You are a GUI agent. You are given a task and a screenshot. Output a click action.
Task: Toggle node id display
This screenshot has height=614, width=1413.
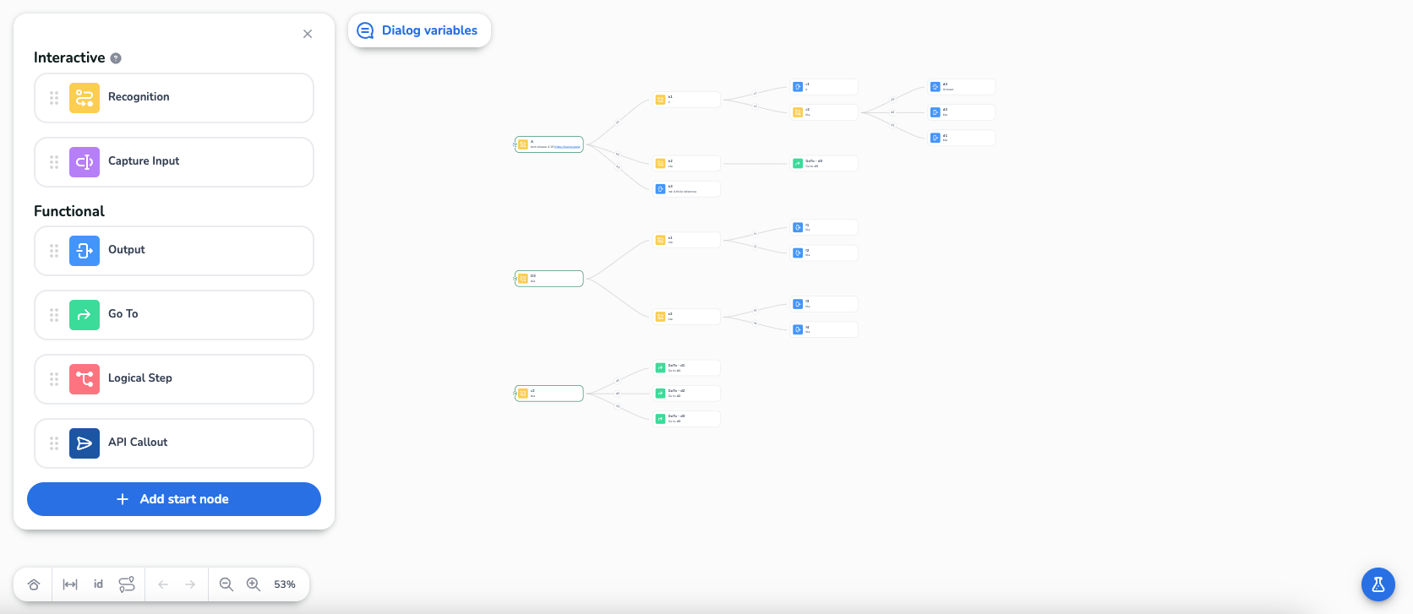click(x=98, y=584)
